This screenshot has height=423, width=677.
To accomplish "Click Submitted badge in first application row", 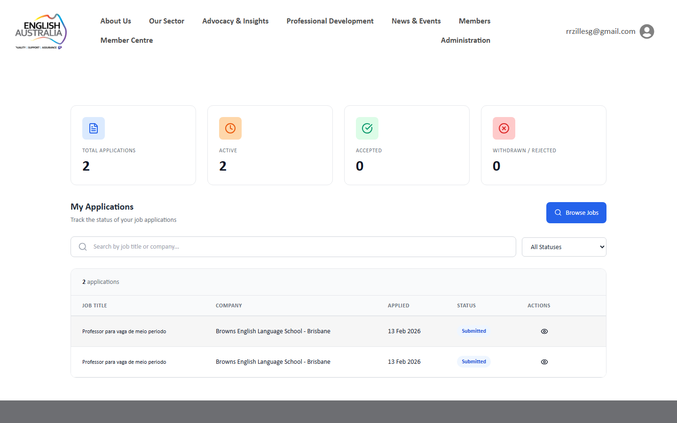I will coord(474,331).
